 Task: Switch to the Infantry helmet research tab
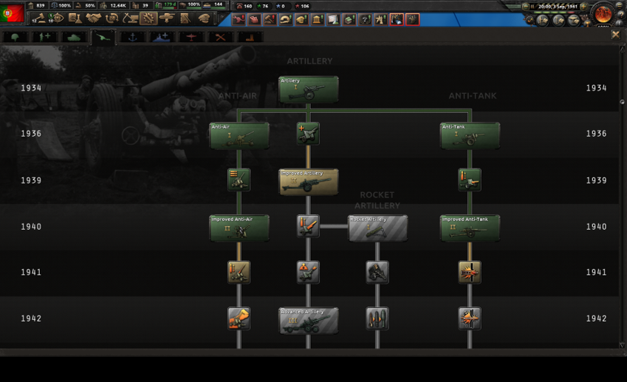(x=15, y=37)
